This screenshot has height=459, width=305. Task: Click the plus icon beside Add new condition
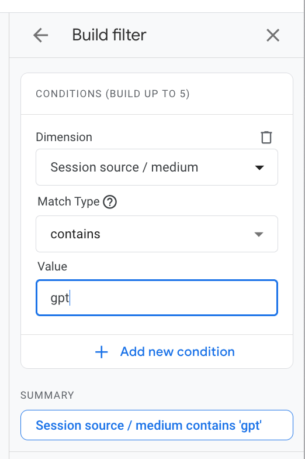pyautogui.click(x=102, y=352)
